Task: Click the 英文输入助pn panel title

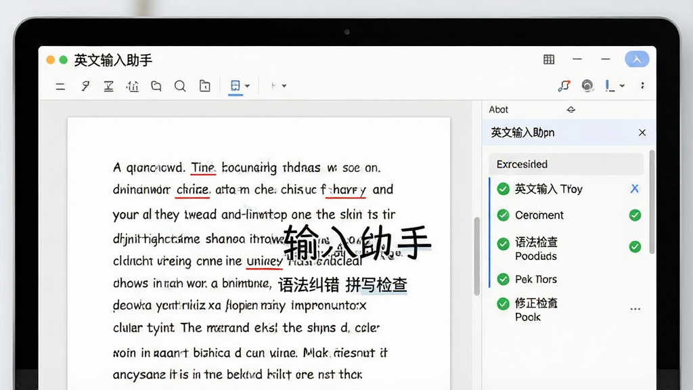Action: click(522, 133)
